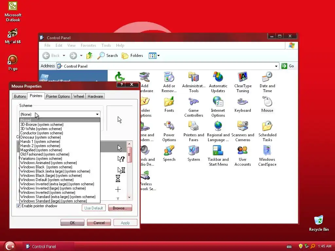Open the Keyboard applet icon
The height and width of the screenshot is (251, 335).
point(243,104)
